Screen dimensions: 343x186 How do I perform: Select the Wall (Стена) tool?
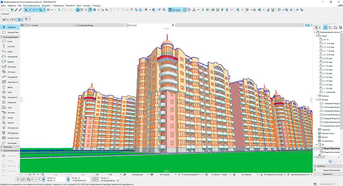click(x=9, y=42)
